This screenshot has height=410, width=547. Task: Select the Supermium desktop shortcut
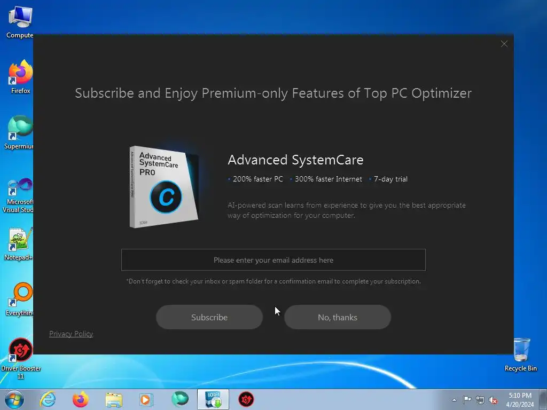click(x=19, y=132)
